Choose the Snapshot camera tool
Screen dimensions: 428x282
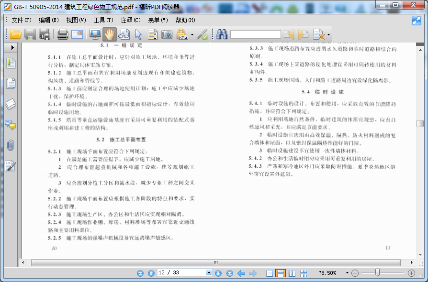coord(167,34)
